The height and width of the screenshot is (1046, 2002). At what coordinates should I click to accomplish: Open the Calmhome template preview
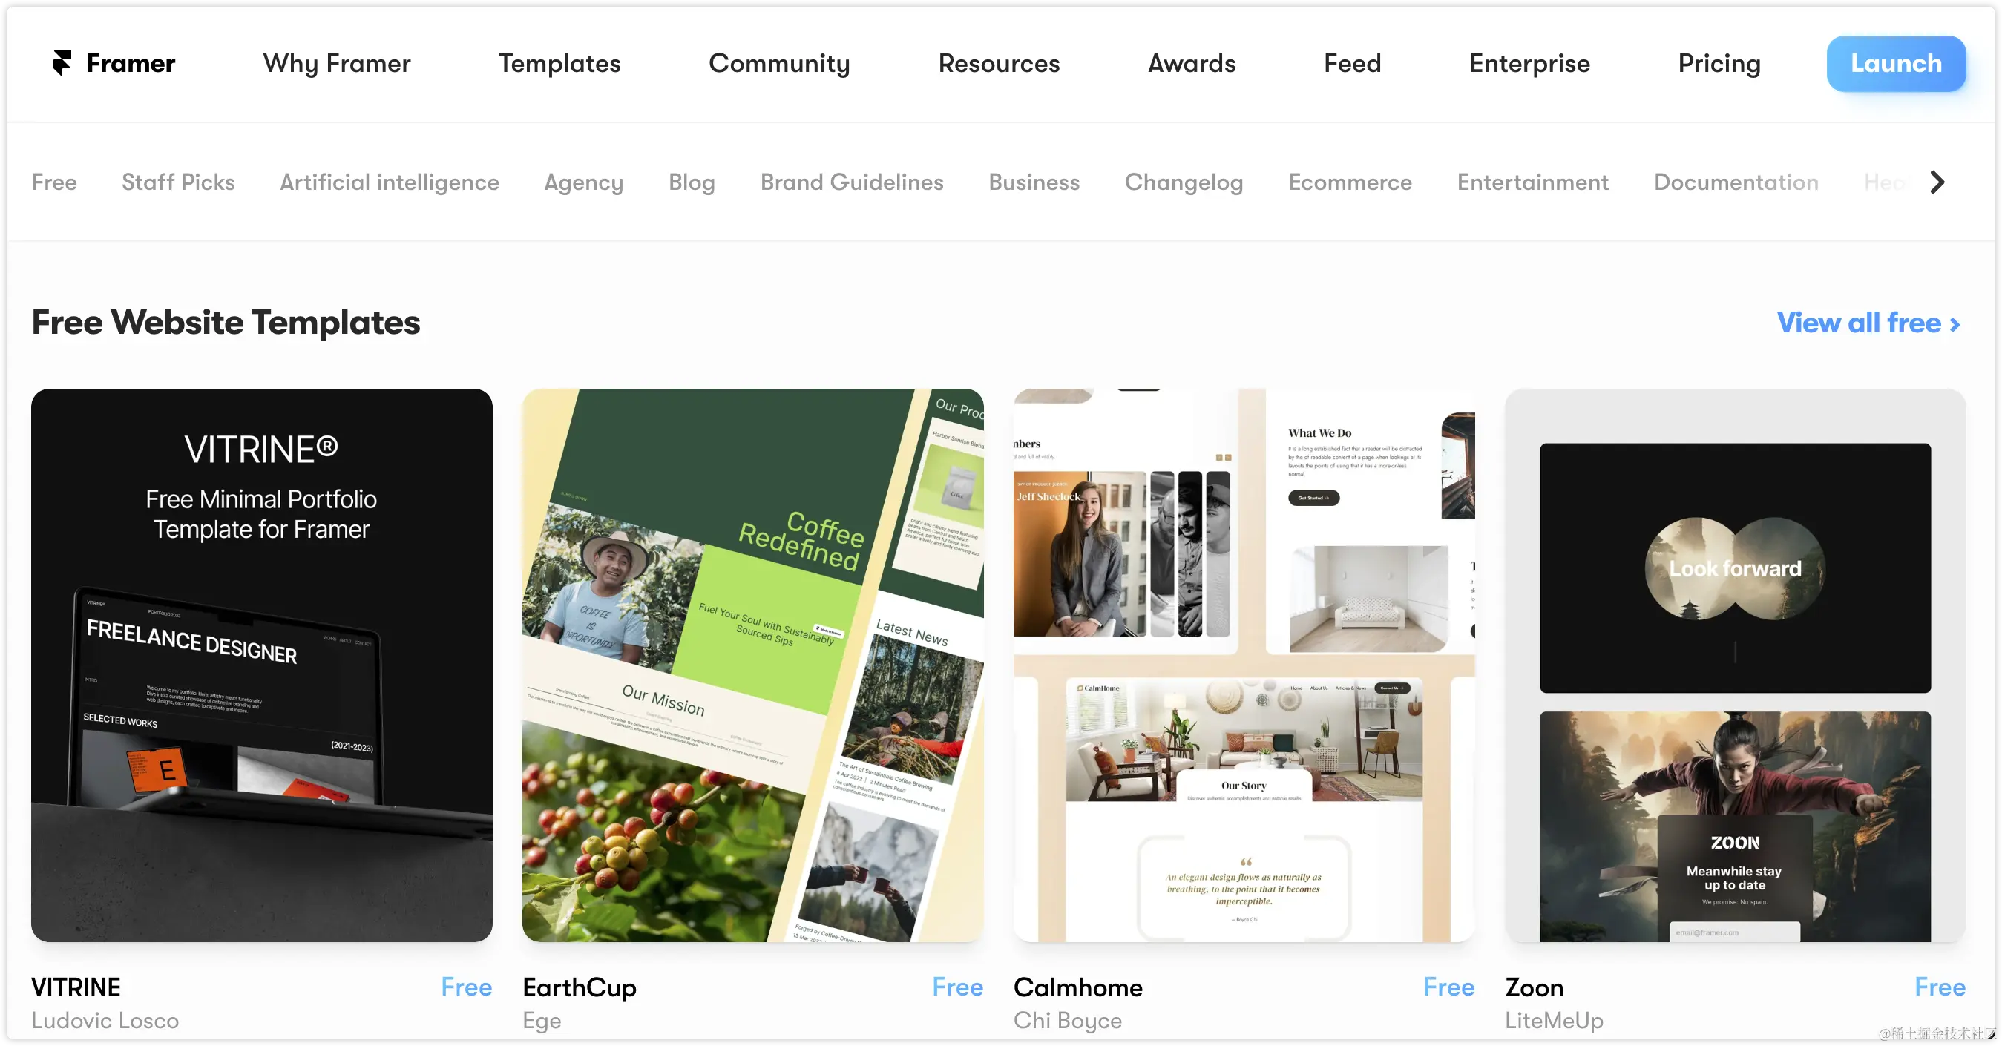pyautogui.click(x=1244, y=665)
